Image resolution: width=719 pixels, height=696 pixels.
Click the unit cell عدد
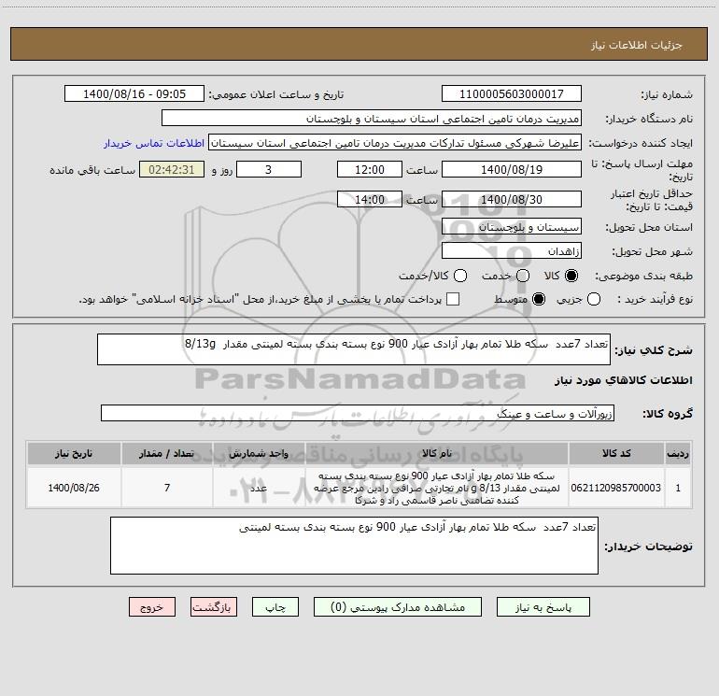click(x=259, y=488)
